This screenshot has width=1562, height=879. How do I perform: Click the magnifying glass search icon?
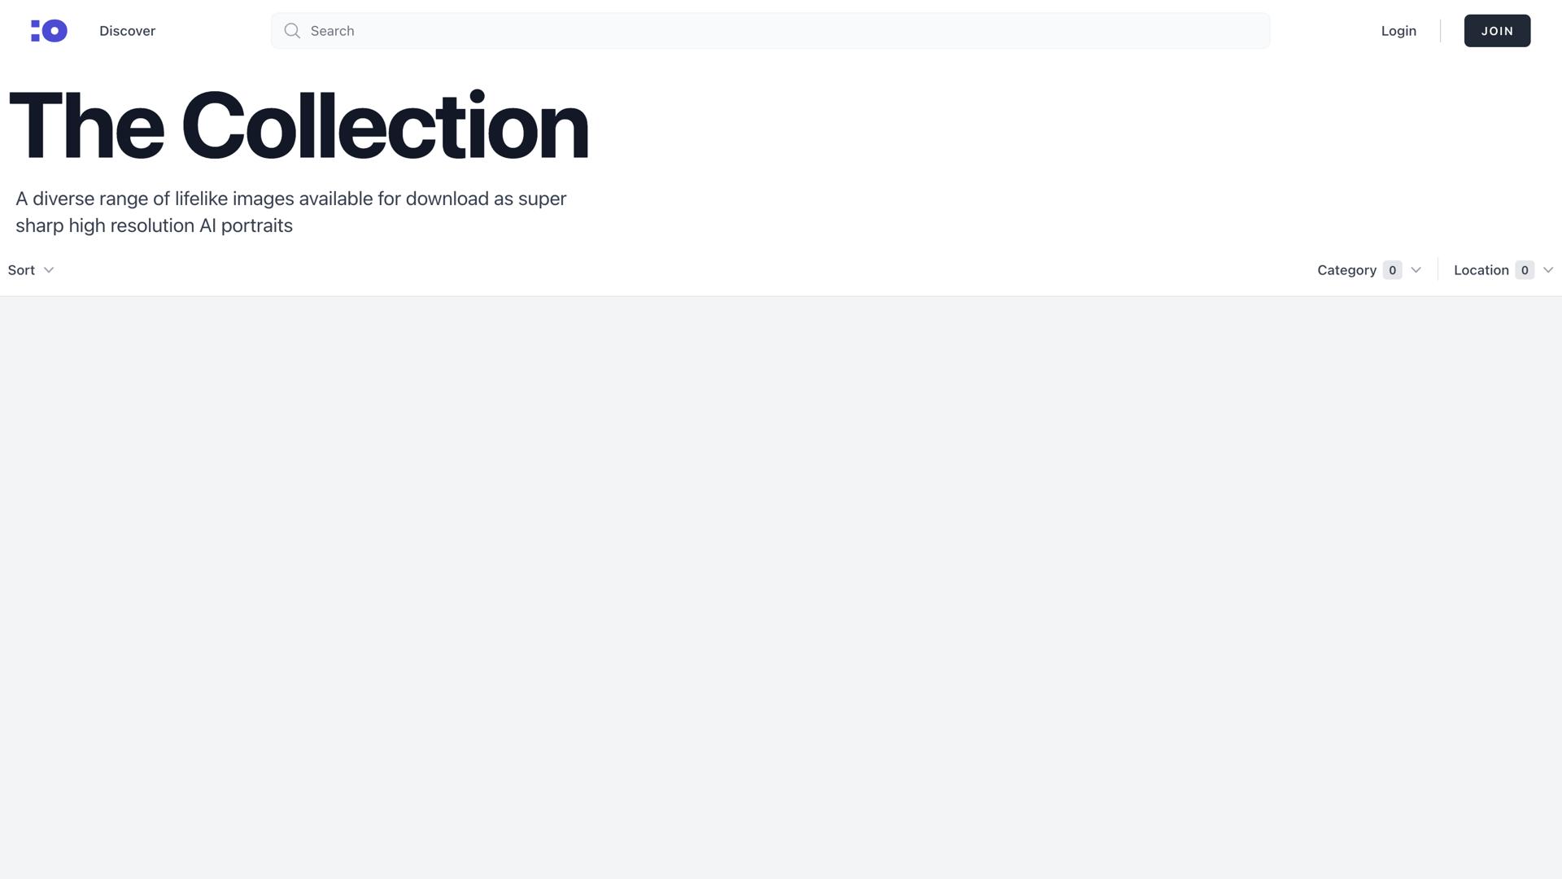pos(292,31)
